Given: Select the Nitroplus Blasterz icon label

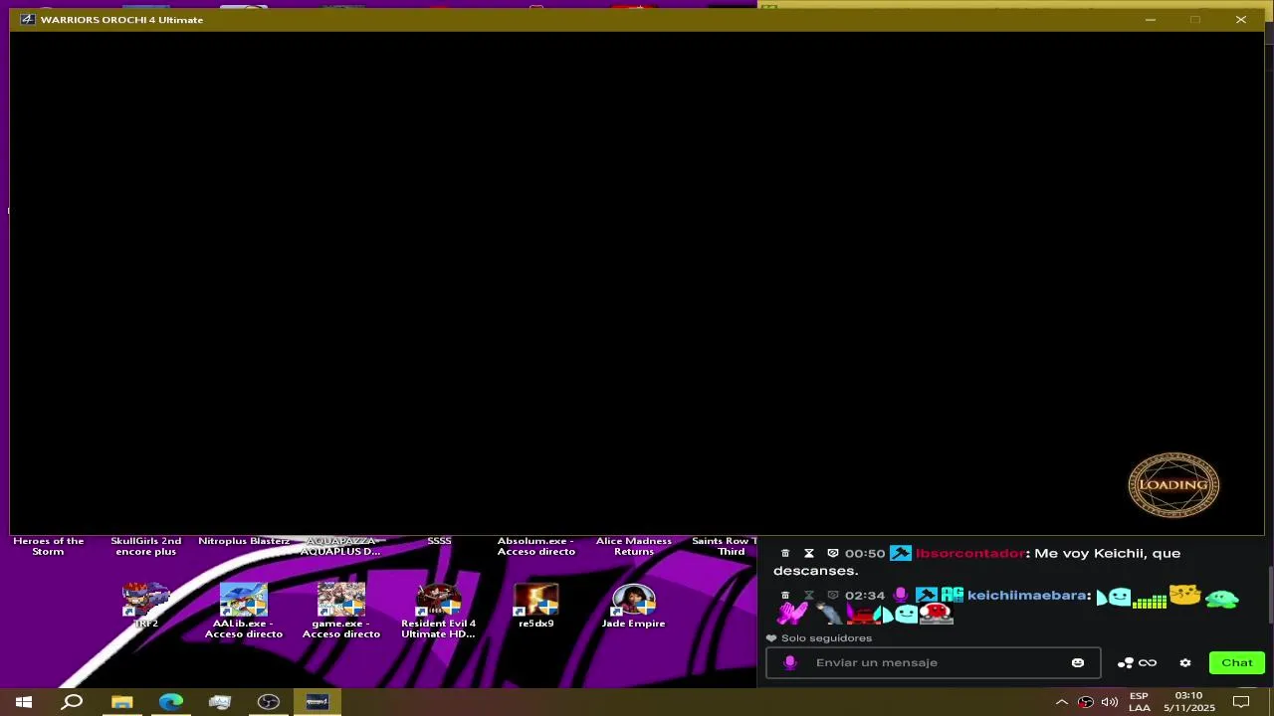Looking at the screenshot, I should click(x=244, y=541).
